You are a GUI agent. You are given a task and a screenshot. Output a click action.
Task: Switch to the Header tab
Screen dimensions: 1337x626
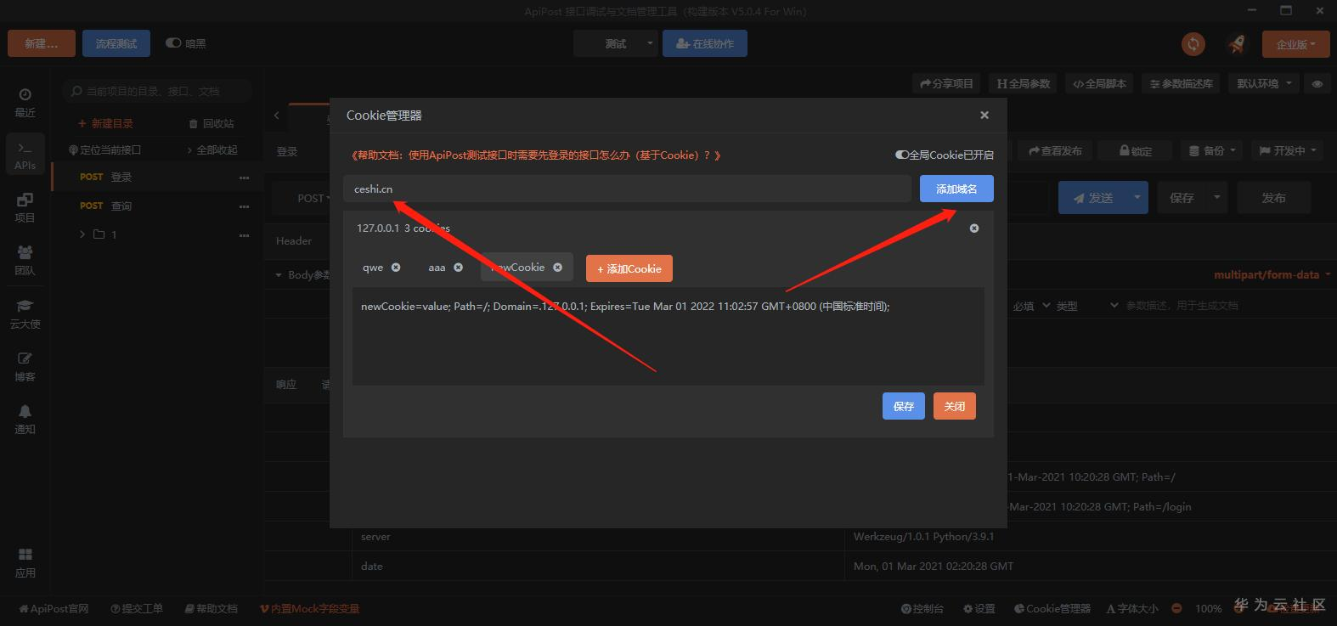click(294, 241)
